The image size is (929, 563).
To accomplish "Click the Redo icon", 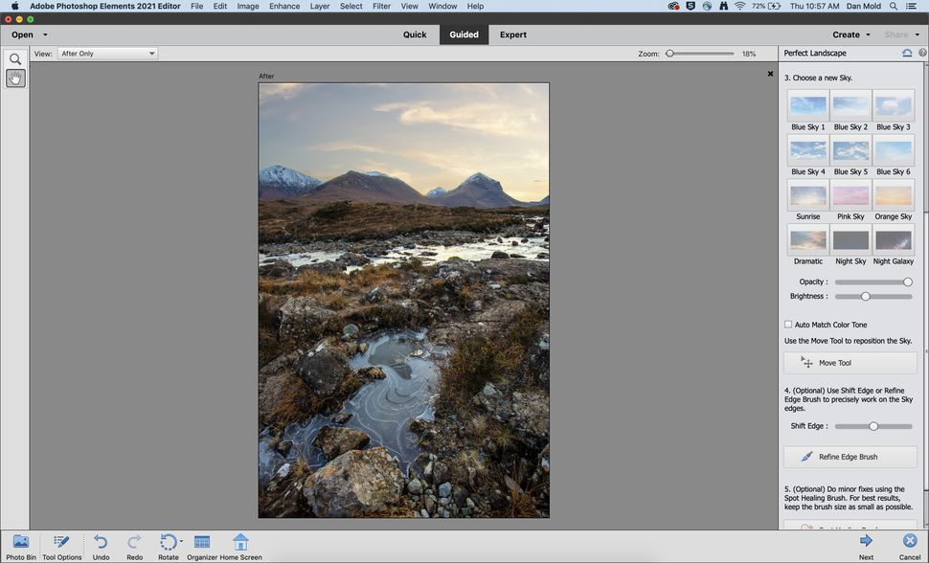I will coord(134,541).
